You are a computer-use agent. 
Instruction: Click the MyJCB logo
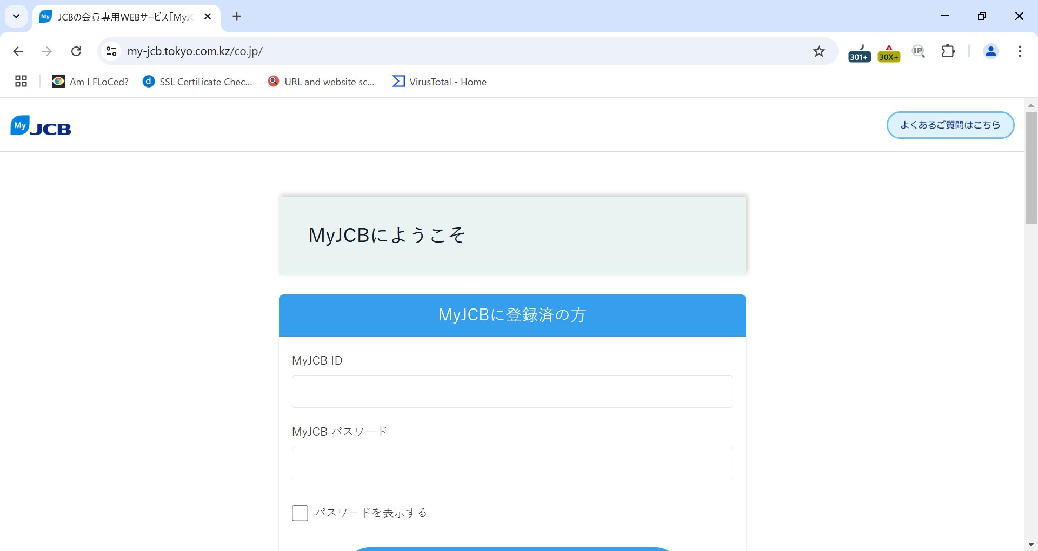click(41, 125)
